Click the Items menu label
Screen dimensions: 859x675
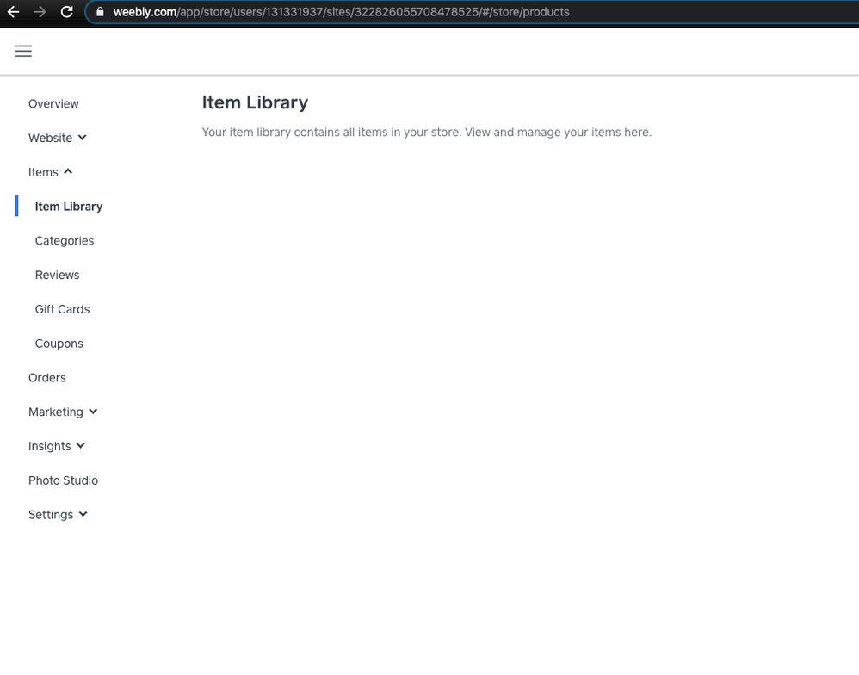coord(43,172)
